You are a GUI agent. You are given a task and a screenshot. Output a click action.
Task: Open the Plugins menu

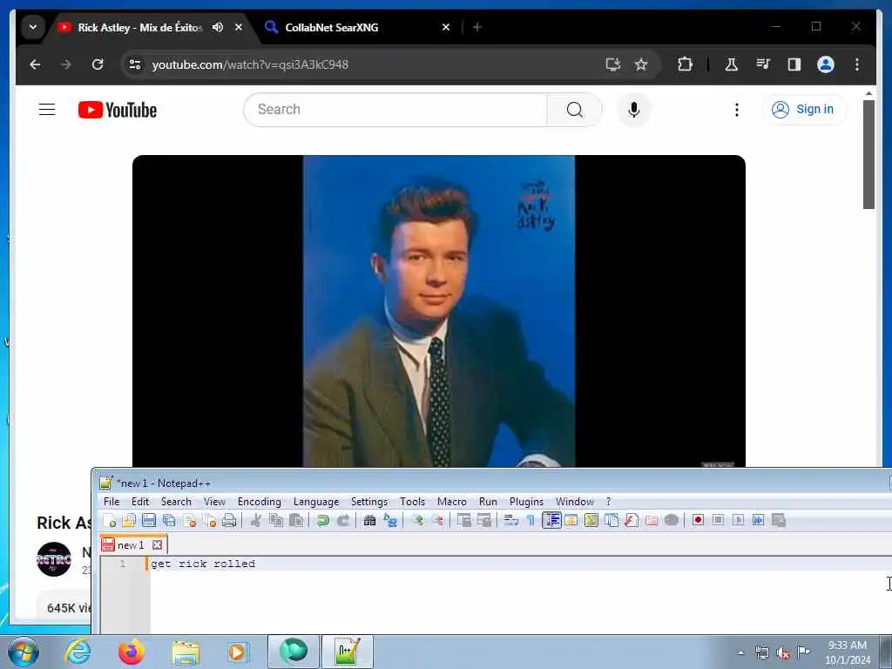point(526,501)
